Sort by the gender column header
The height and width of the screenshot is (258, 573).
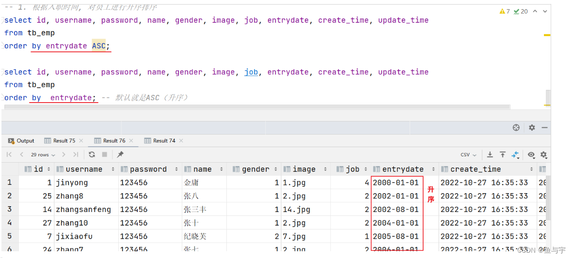pos(254,169)
